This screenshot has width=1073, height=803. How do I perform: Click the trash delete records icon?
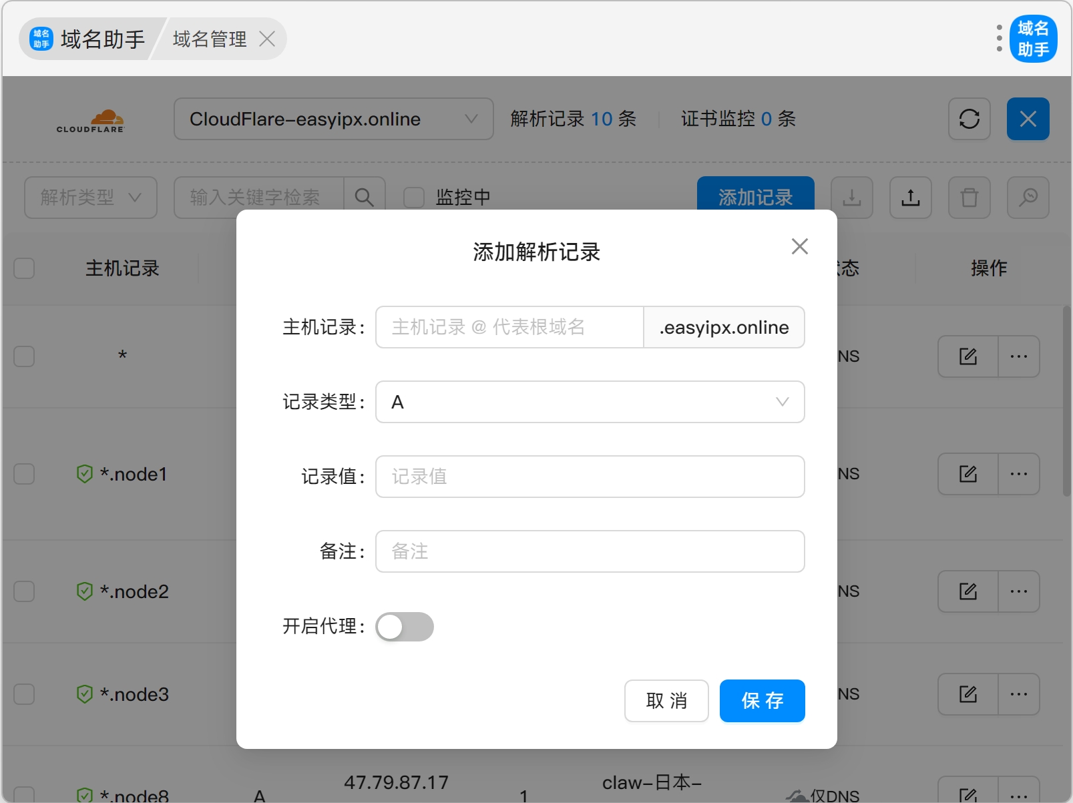tap(969, 198)
